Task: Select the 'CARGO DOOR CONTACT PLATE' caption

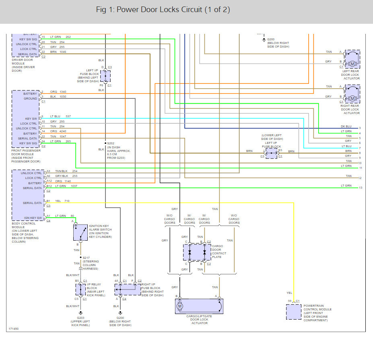Action: tap(219, 252)
